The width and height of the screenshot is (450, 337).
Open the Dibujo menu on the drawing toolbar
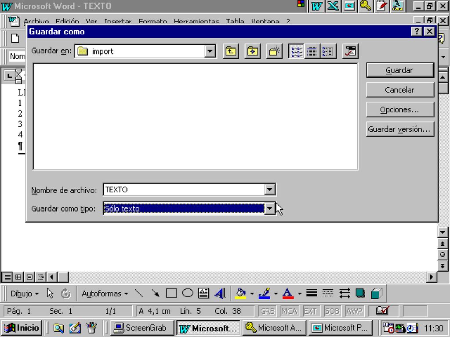point(25,294)
